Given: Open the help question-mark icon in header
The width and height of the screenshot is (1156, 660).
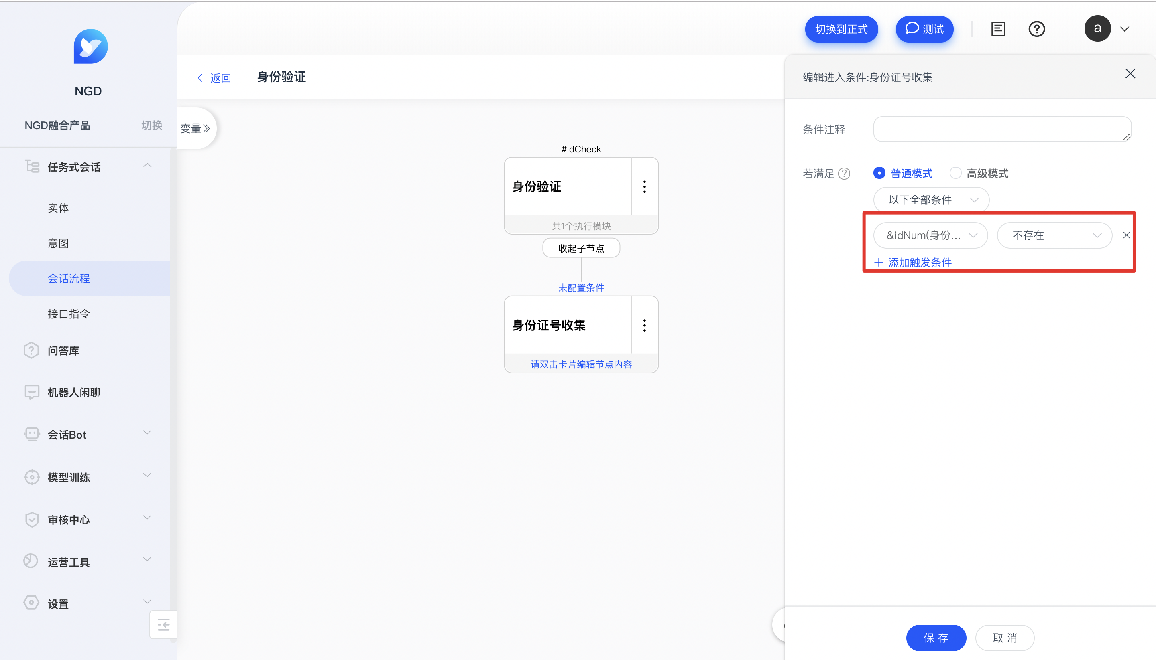Looking at the screenshot, I should point(1036,29).
